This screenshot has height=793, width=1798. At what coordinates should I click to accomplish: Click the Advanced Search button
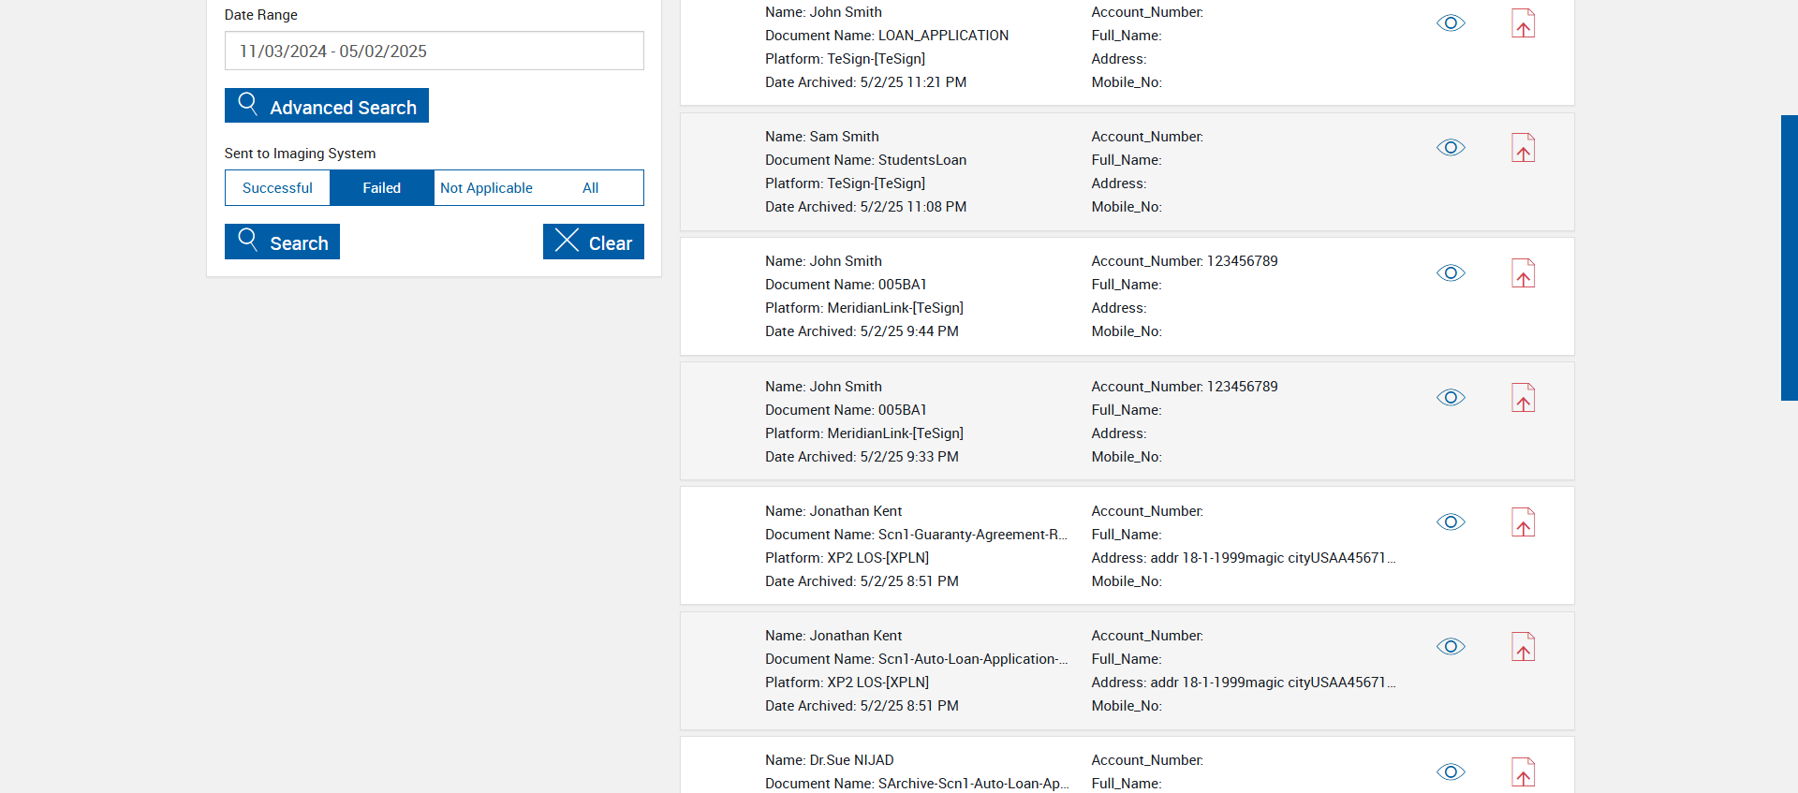pyautogui.click(x=327, y=106)
